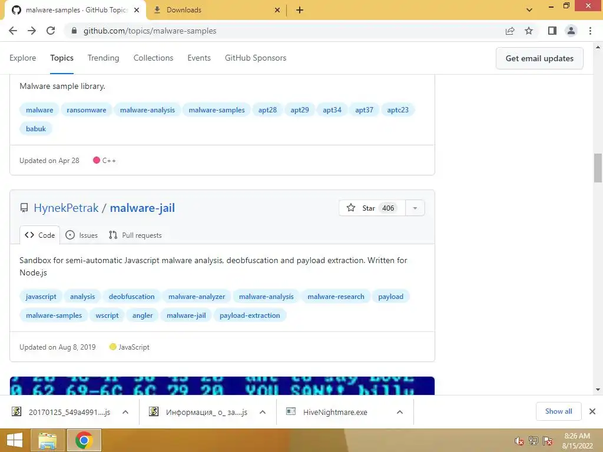
Task: Open the Chrome profile avatar
Action: tap(571, 31)
